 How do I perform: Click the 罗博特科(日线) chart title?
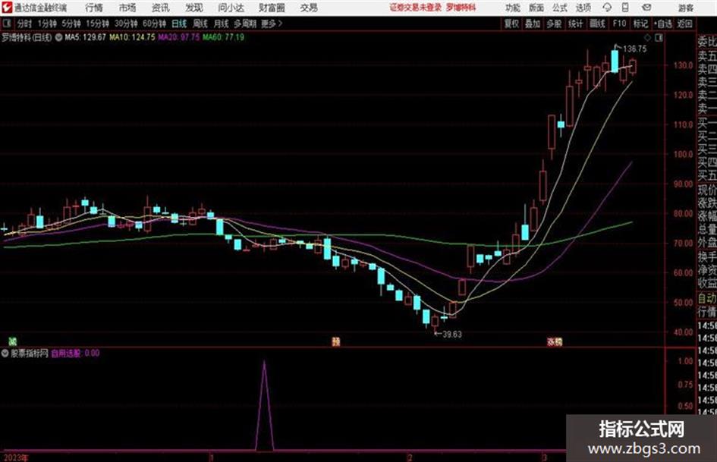(x=27, y=37)
